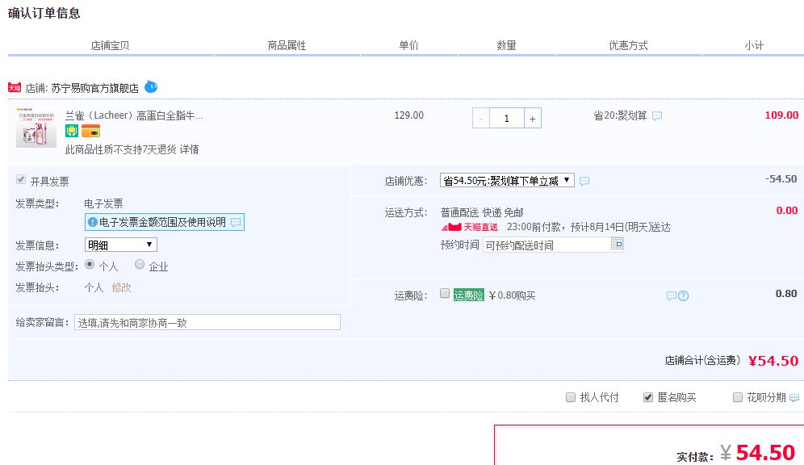Viewport: 804px width, 465px height.
Task: Click the 可预约配送时间 input field
Action: (x=546, y=245)
